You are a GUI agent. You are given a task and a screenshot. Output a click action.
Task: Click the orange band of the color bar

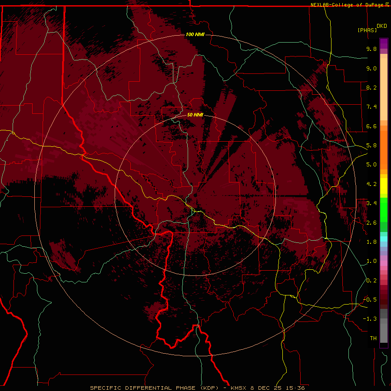click(x=384, y=147)
